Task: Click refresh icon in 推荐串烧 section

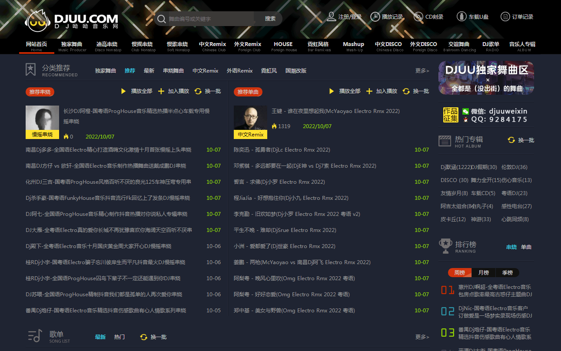Action: 198,91
